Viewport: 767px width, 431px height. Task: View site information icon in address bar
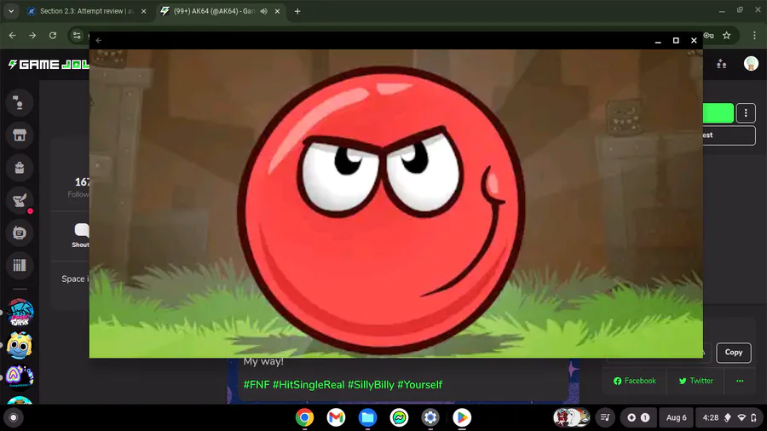pyautogui.click(x=77, y=35)
